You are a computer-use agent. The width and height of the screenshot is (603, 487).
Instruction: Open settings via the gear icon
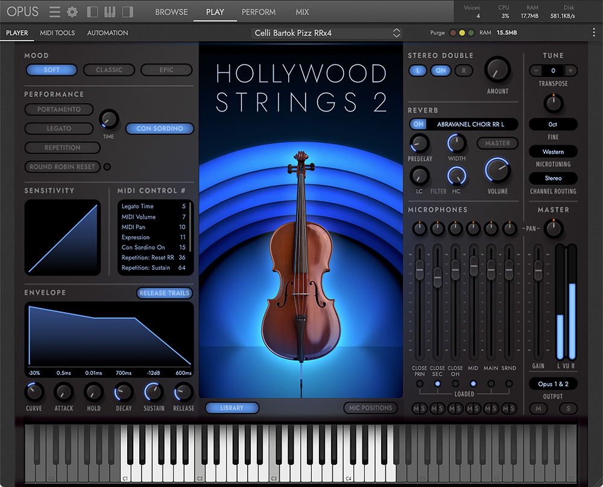(x=72, y=12)
